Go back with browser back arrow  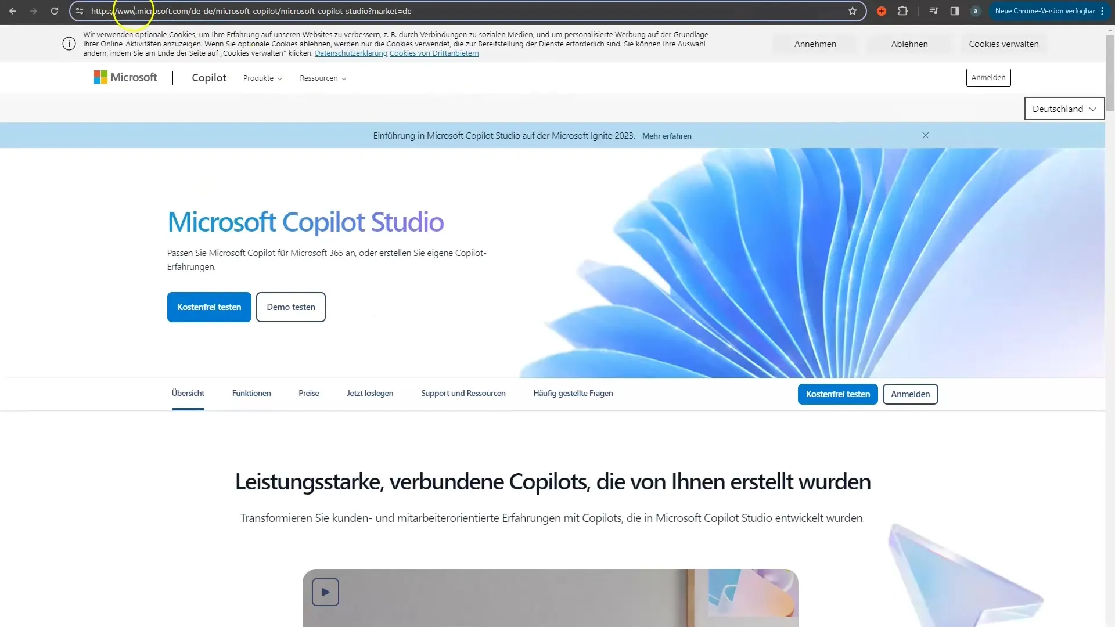pyautogui.click(x=13, y=11)
